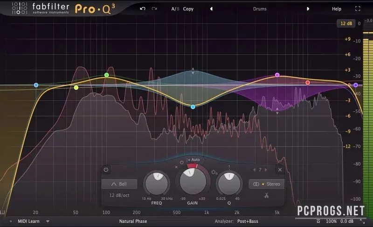Image resolution: width=373 pixels, height=227 pixels.
Task: Click the small x left of gain knob
Action: tap(176, 167)
